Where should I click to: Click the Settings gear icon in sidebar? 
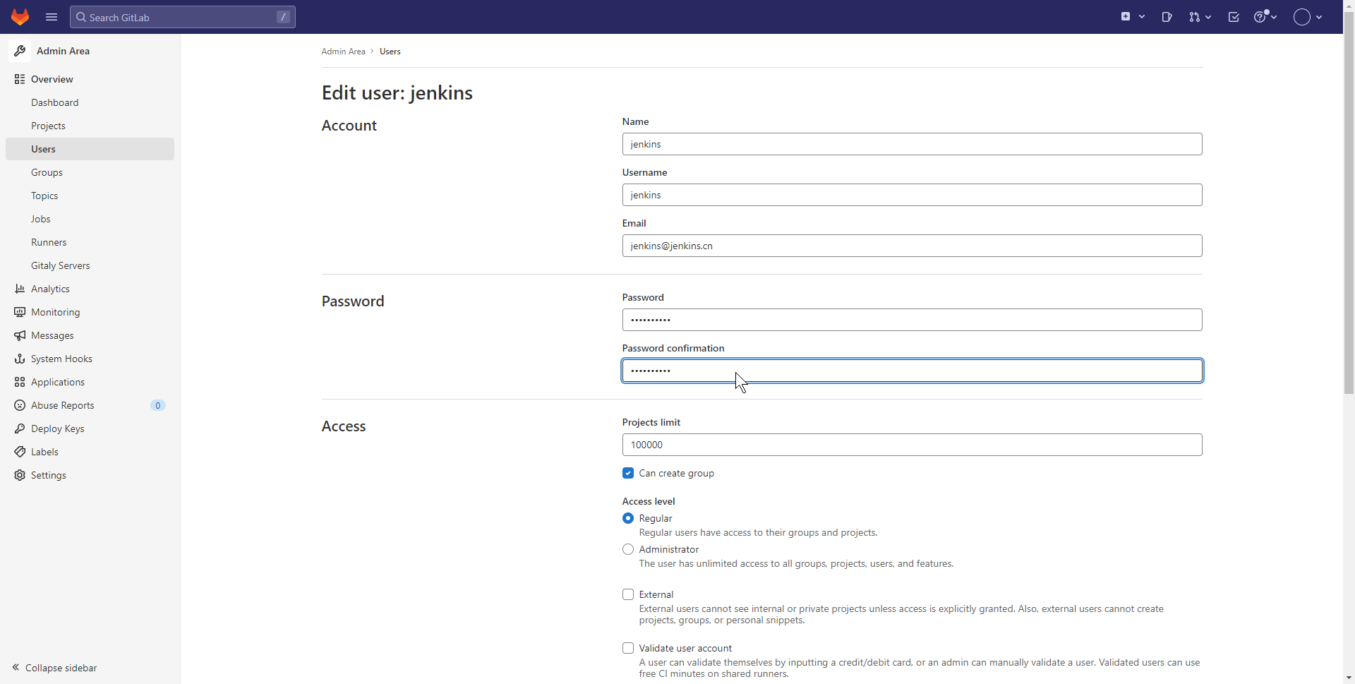[x=20, y=475]
